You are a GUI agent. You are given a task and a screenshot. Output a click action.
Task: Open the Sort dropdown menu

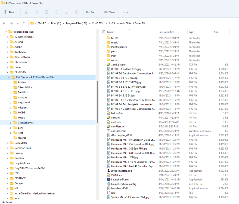(91, 12)
